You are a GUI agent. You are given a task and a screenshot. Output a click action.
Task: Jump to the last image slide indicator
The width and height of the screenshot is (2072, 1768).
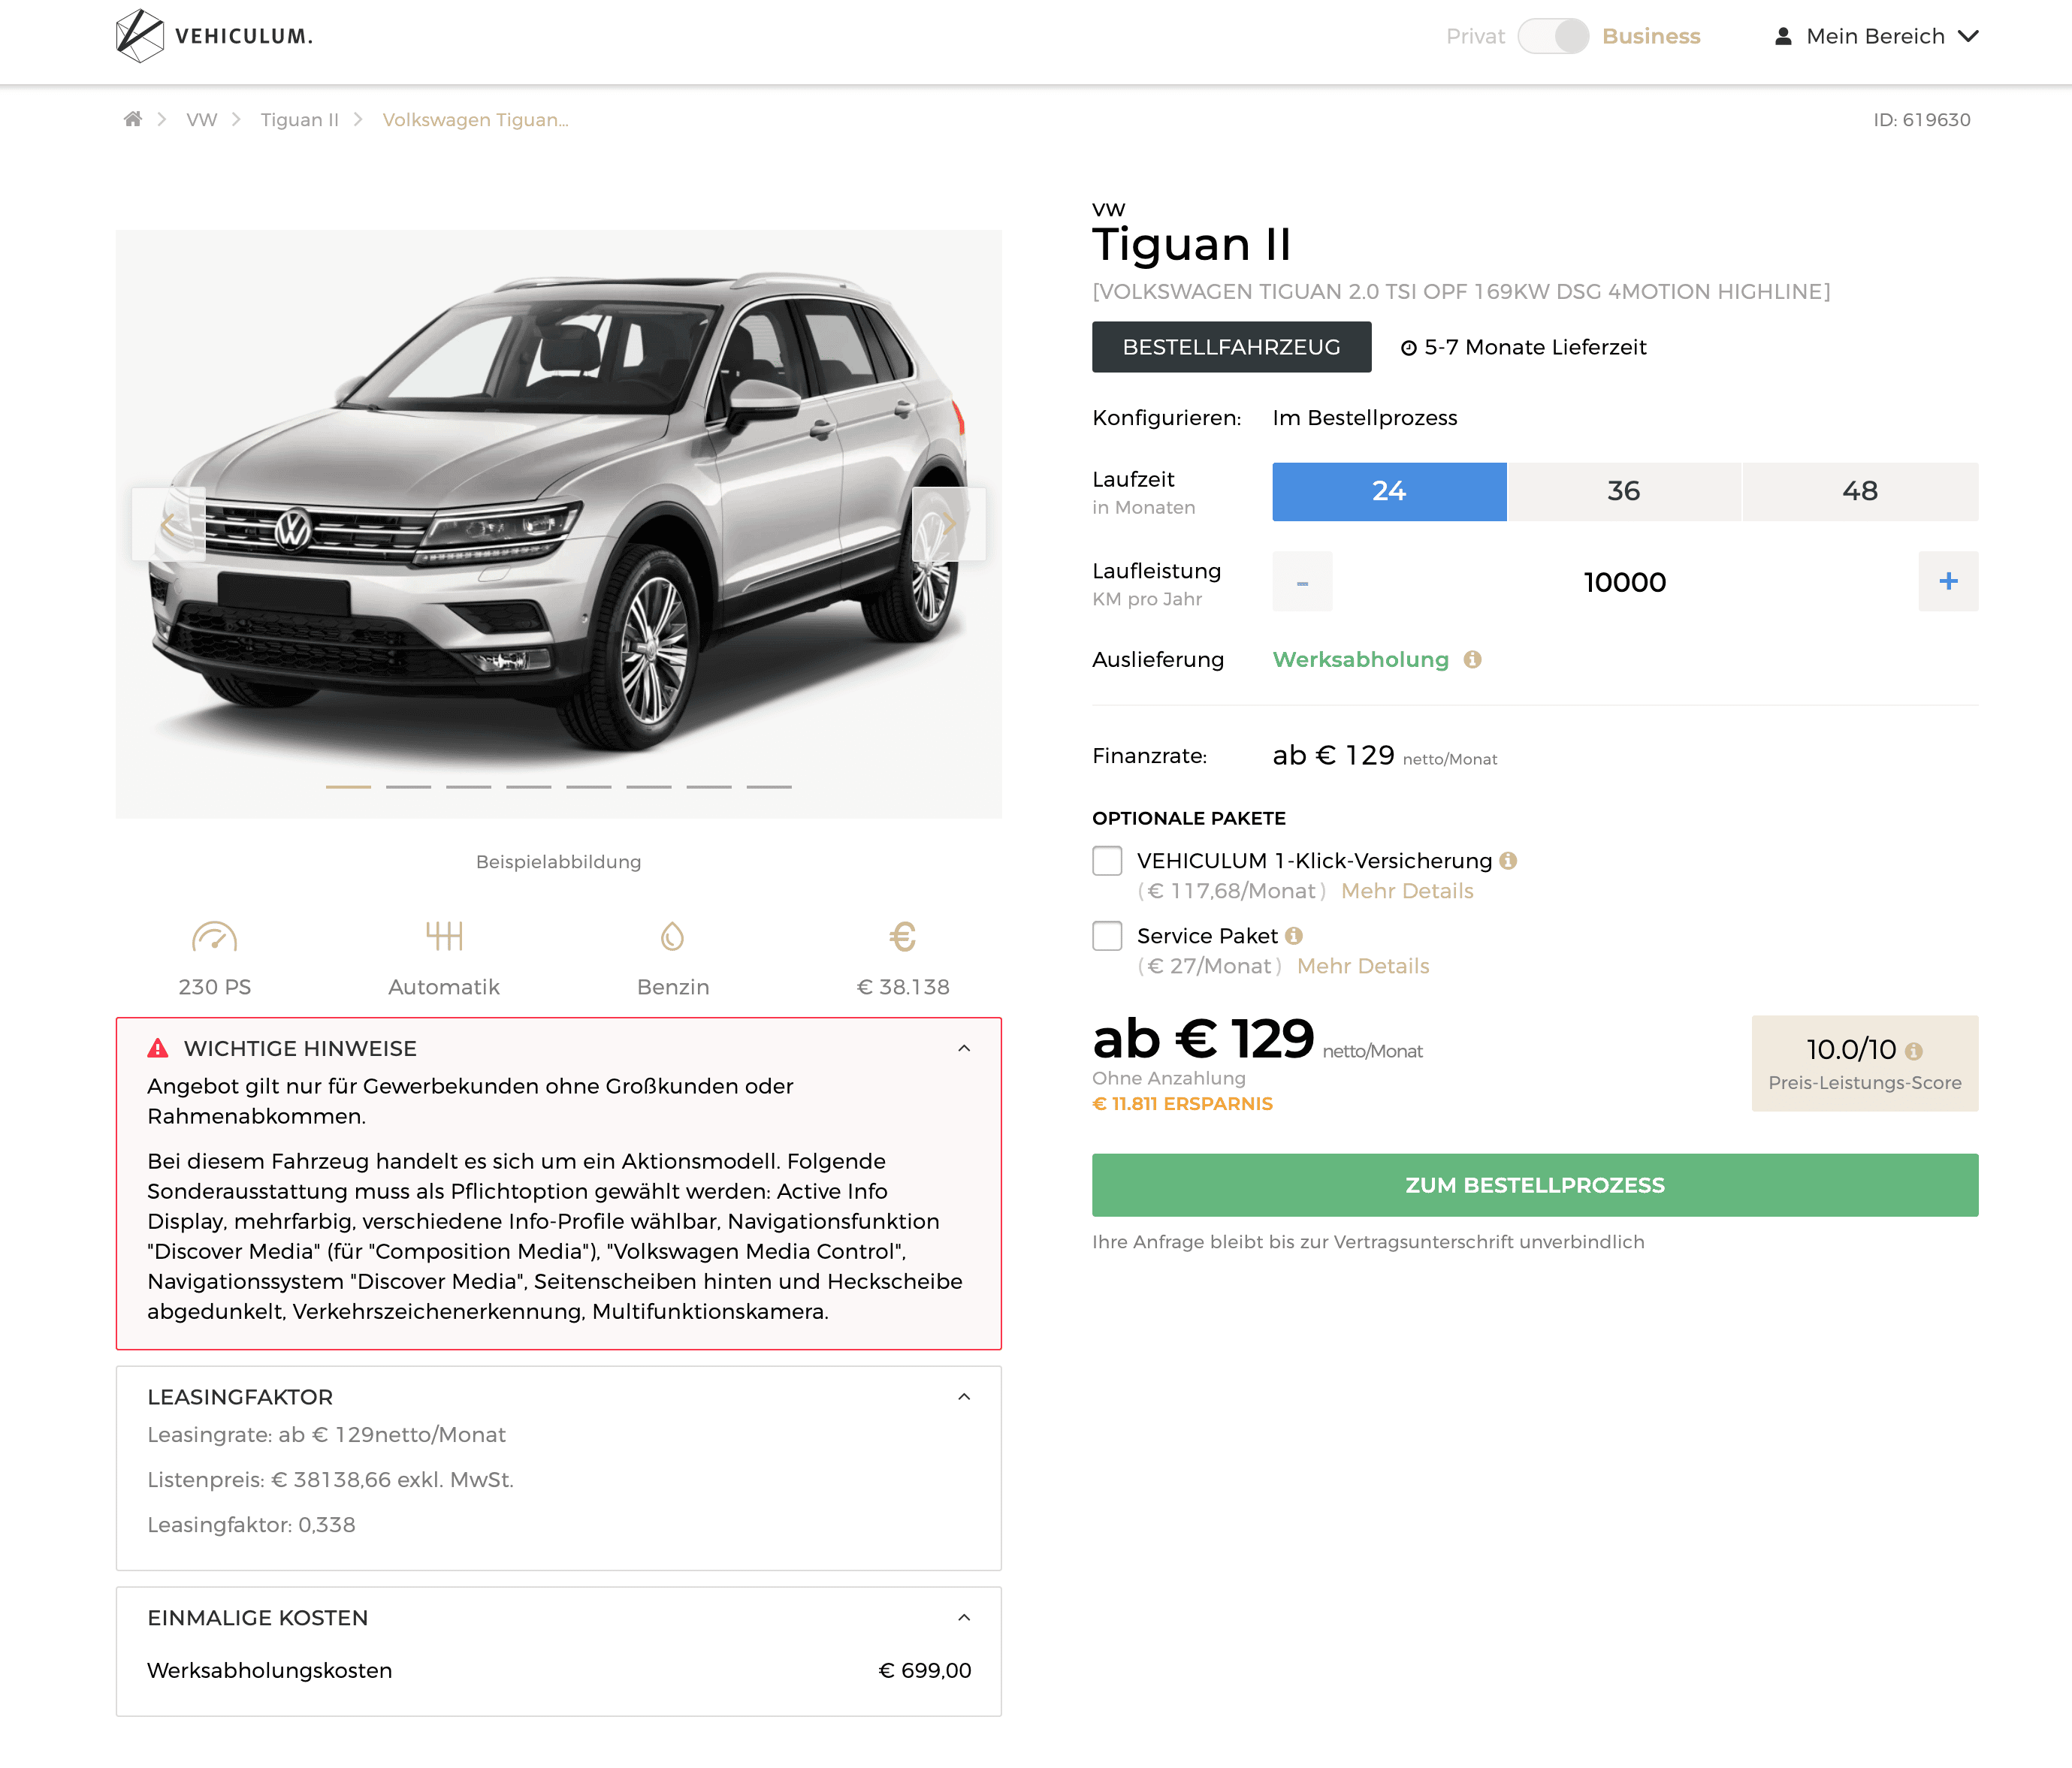(x=769, y=787)
